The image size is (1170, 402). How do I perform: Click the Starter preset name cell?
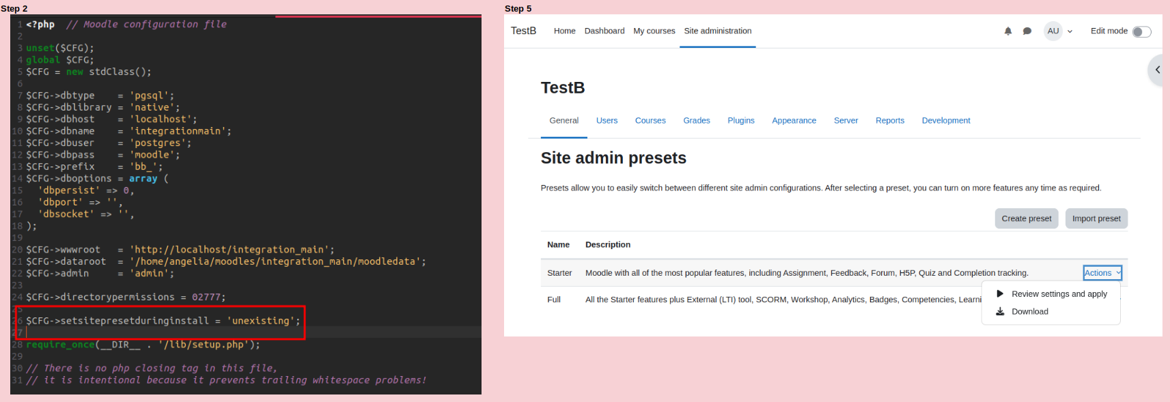559,273
